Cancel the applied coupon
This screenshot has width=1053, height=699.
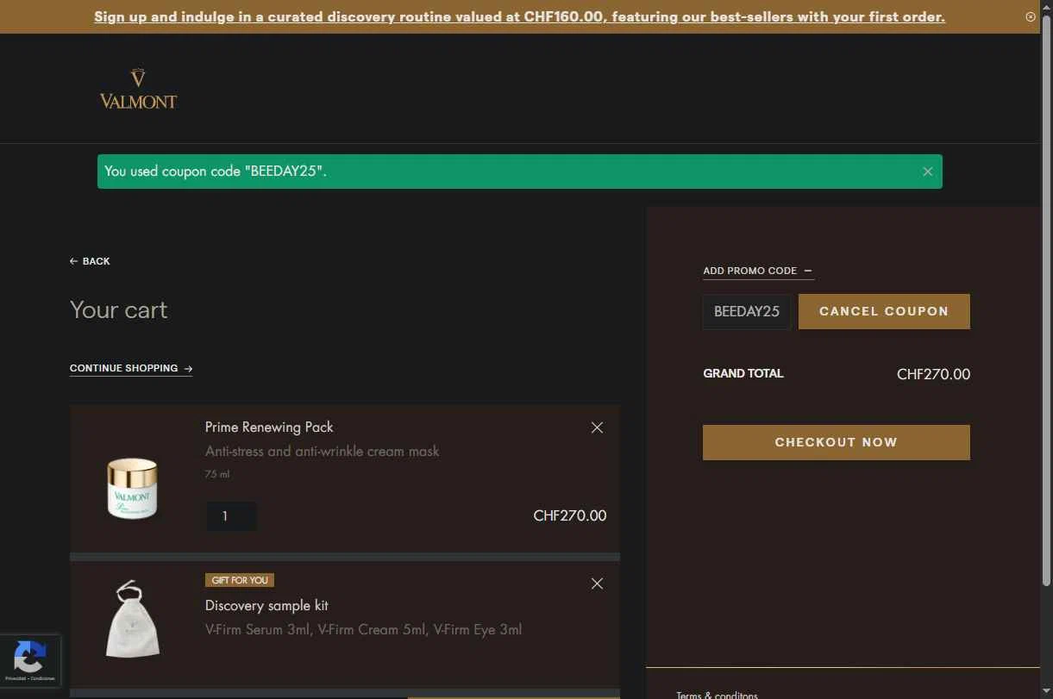(884, 311)
